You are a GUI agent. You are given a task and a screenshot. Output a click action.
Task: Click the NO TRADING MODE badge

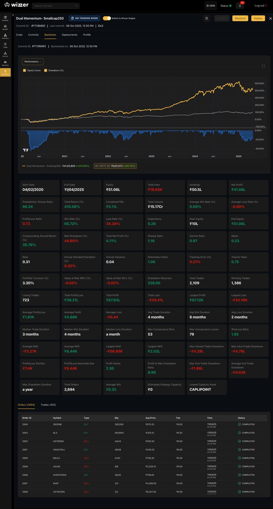pyautogui.click(x=84, y=18)
